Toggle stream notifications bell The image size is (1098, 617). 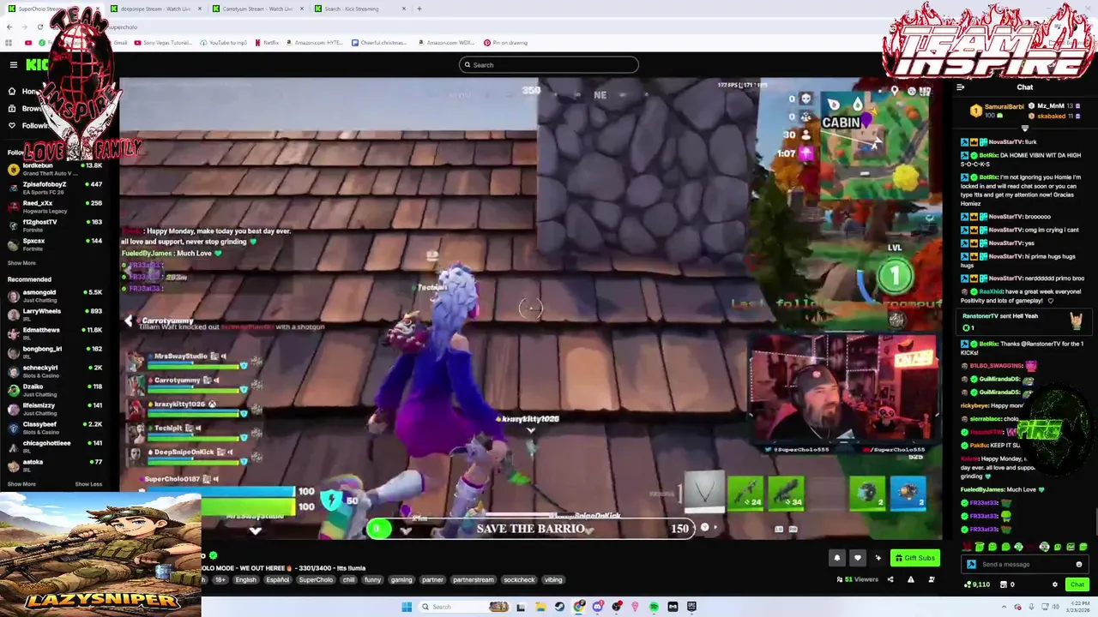tap(836, 558)
